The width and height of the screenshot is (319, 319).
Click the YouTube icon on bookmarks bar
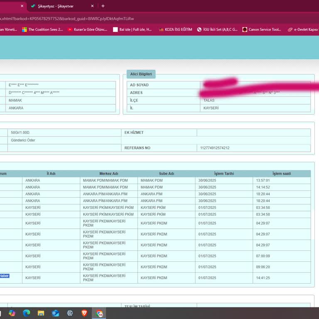click(x=70, y=29)
